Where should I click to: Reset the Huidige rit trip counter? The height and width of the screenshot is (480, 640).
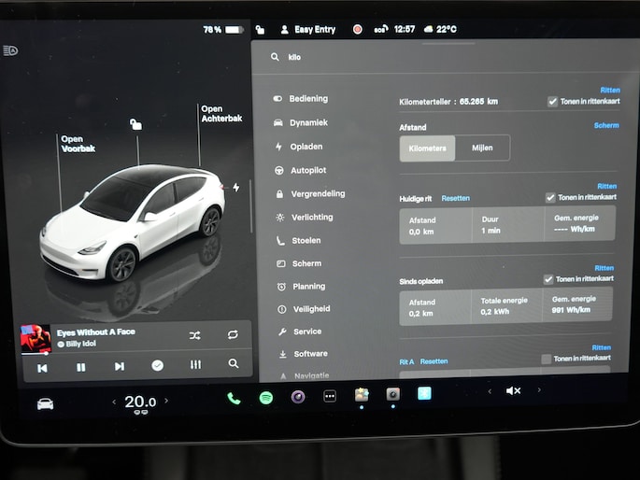455,198
